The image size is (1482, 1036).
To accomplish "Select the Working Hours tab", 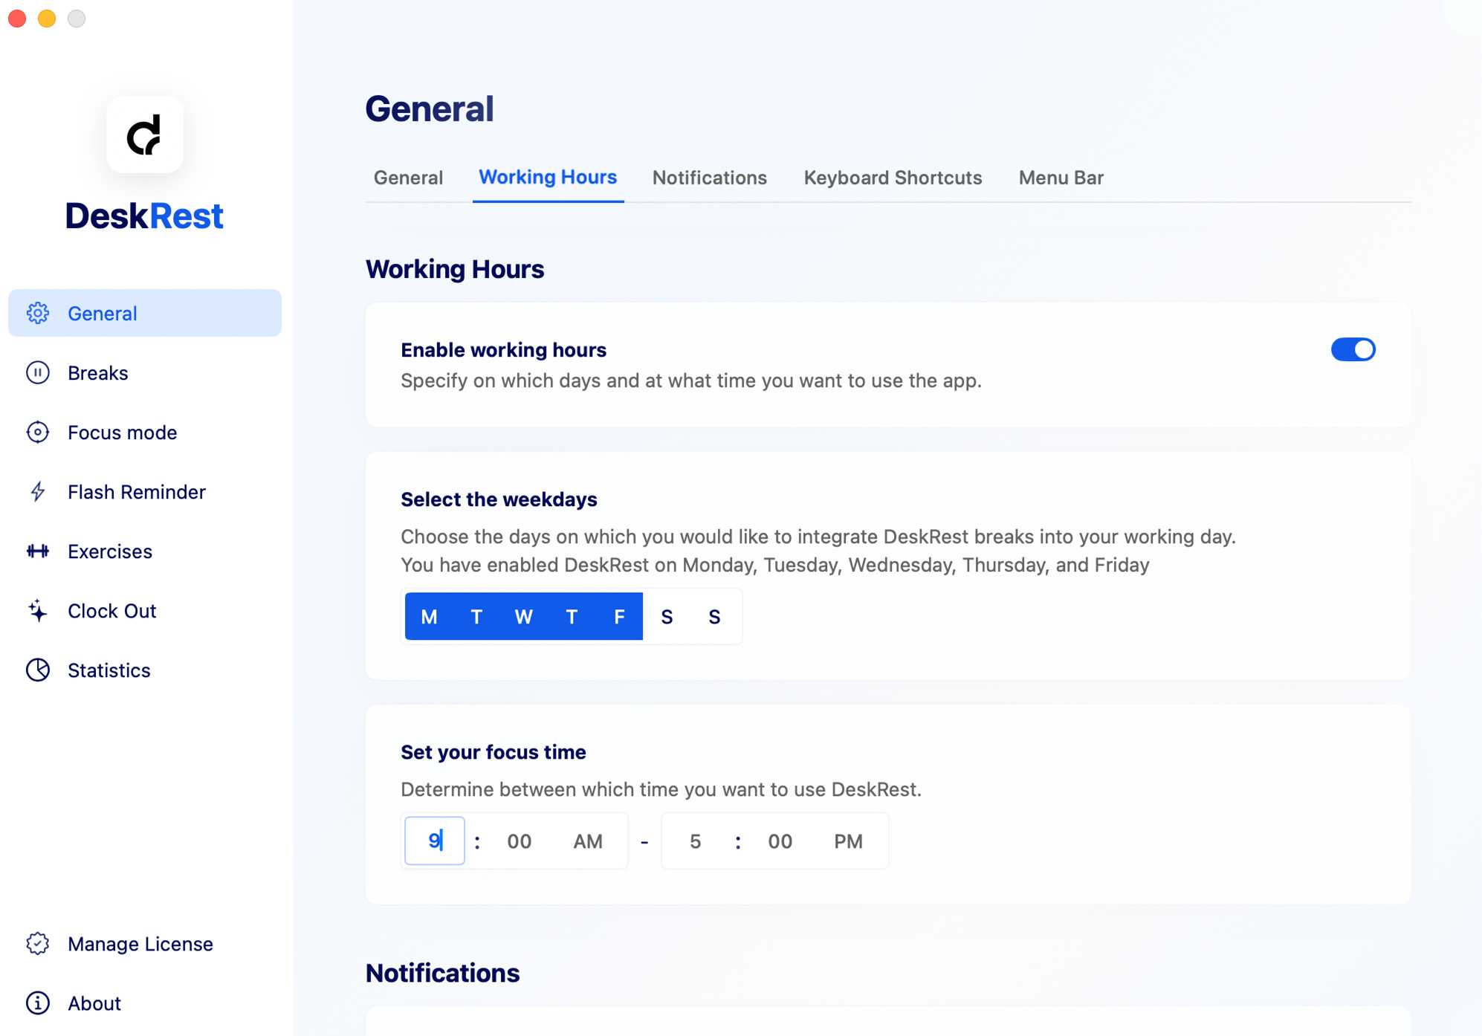I will point(548,177).
